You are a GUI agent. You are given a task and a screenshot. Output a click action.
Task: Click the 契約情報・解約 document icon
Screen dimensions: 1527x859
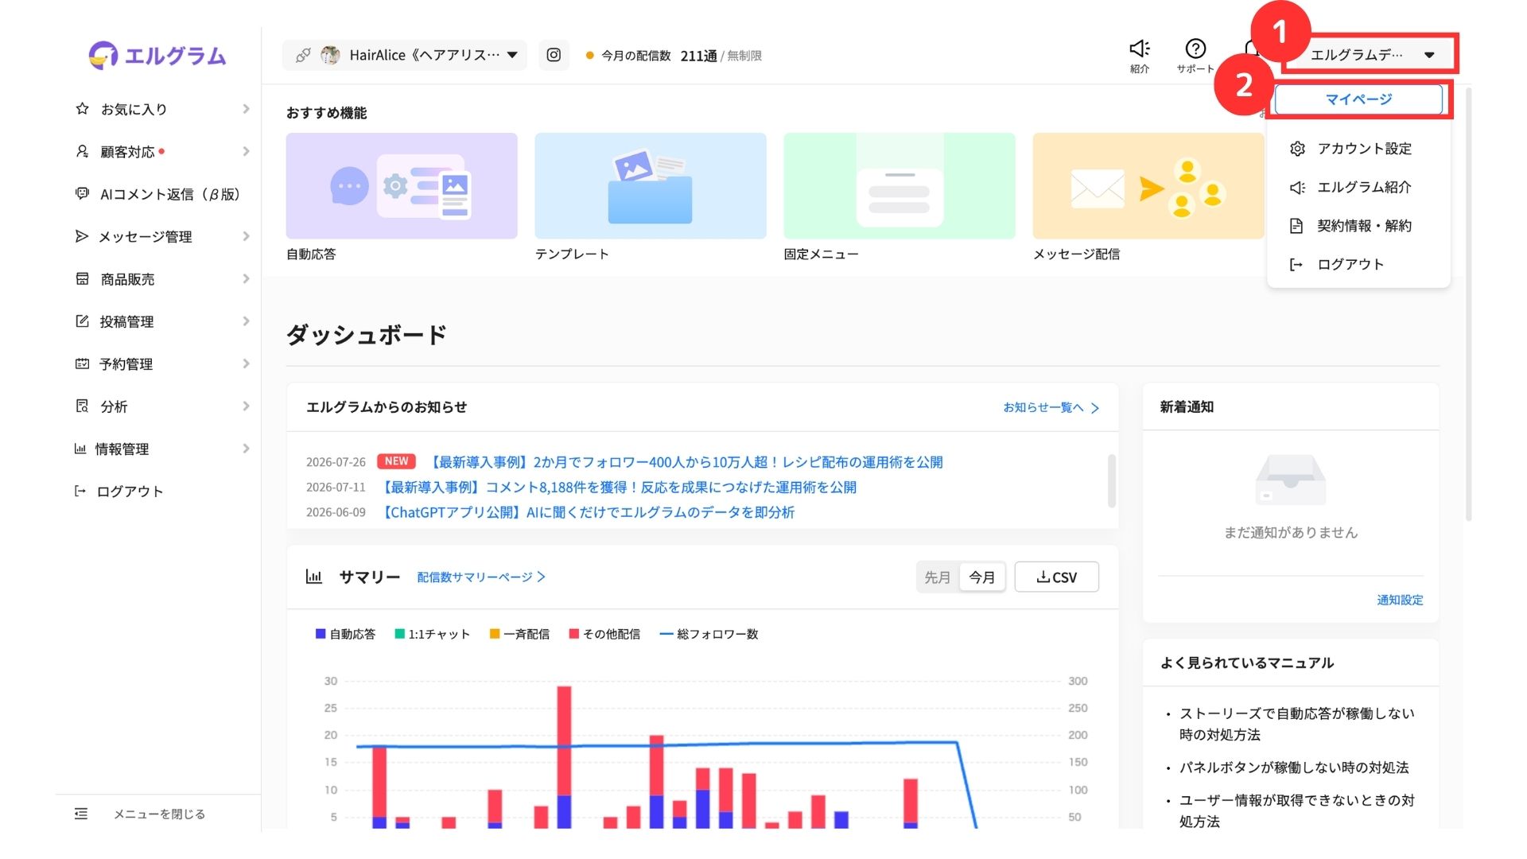[x=1296, y=226]
